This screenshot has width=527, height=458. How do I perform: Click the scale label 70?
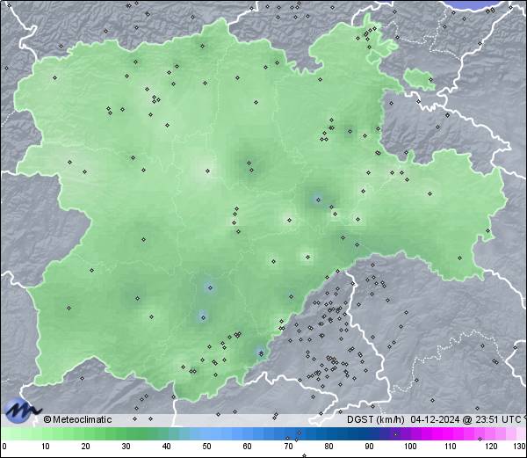[x=288, y=447]
